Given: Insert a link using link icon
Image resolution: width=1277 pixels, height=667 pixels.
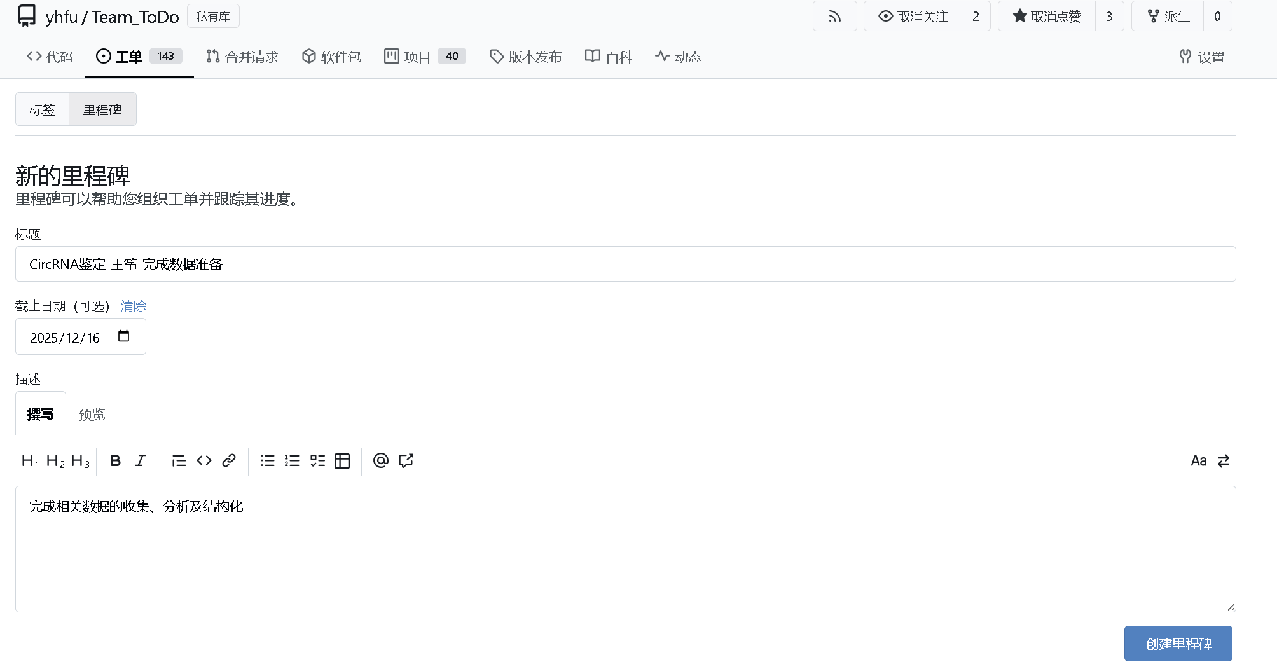Looking at the screenshot, I should (229, 461).
